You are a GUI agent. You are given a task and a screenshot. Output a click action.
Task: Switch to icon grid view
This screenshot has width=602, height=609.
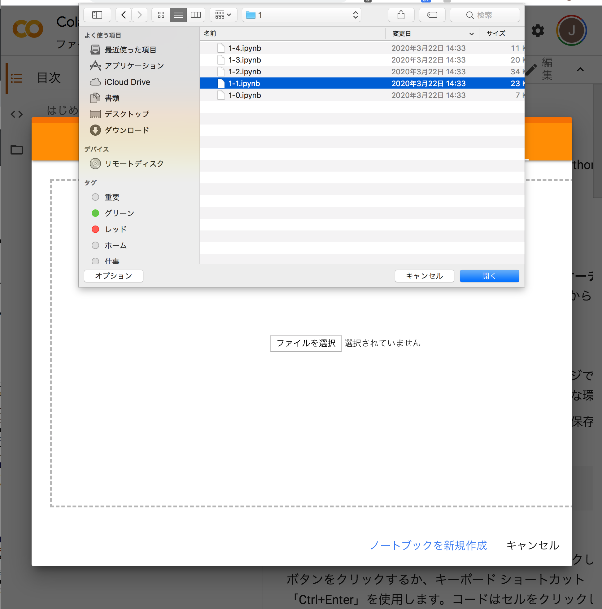(161, 15)
